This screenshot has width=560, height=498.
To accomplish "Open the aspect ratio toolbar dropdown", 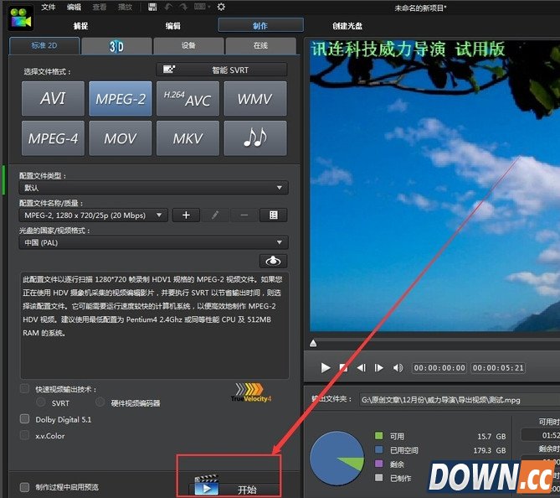I will [202, 7].
